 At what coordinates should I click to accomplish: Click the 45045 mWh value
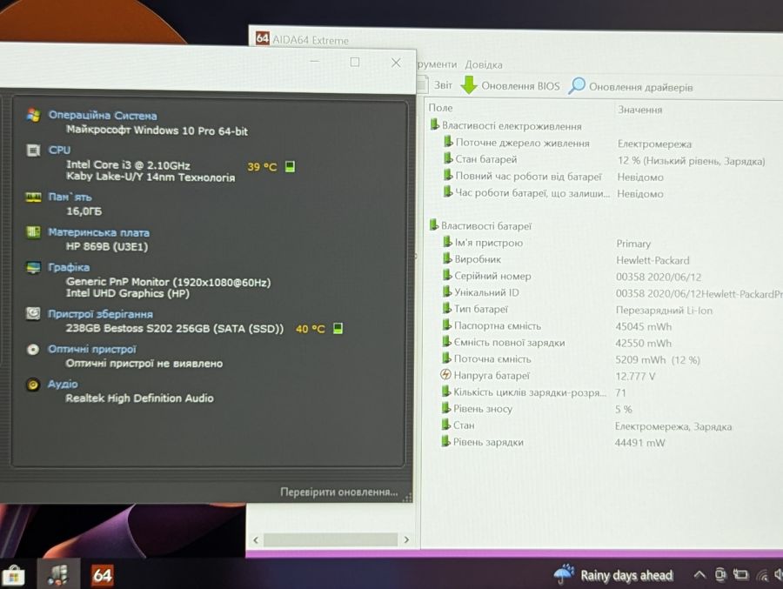pyautogui.click(x=643, y=327)
